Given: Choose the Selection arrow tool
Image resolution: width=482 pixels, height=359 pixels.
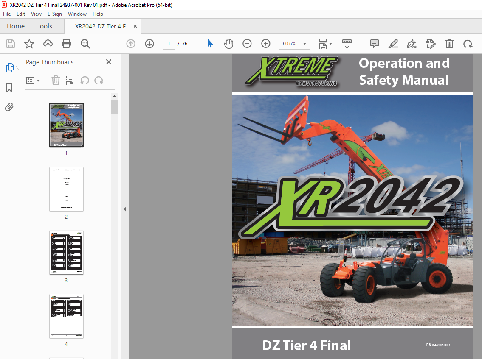Looking at the screenshot, I should tap(210, 44).
